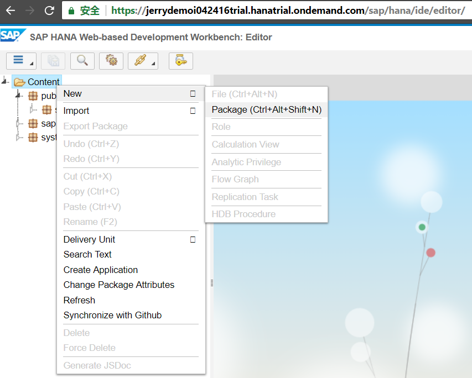This screenshot has height=378, width=472.
Task: Click the key security toolbar icon
Action: click(181, 61)
